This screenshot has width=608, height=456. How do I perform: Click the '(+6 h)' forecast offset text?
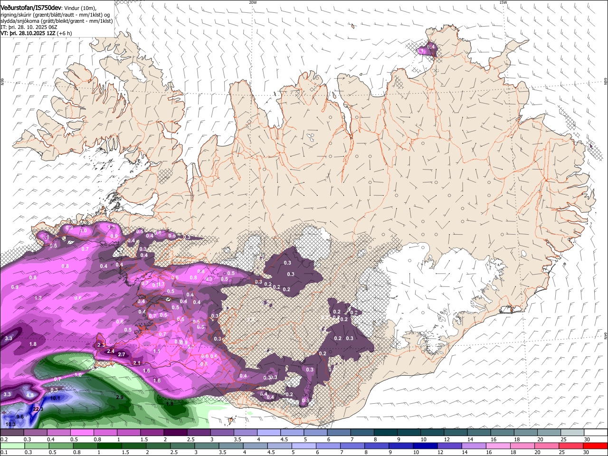tap(65, 33)
